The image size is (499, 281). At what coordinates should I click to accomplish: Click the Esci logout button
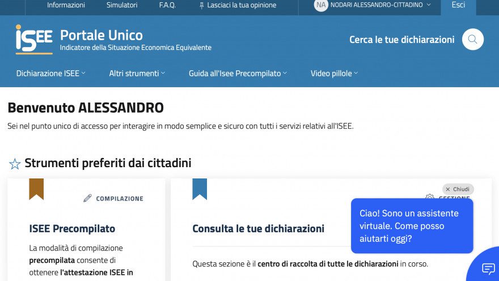[458, 5]
